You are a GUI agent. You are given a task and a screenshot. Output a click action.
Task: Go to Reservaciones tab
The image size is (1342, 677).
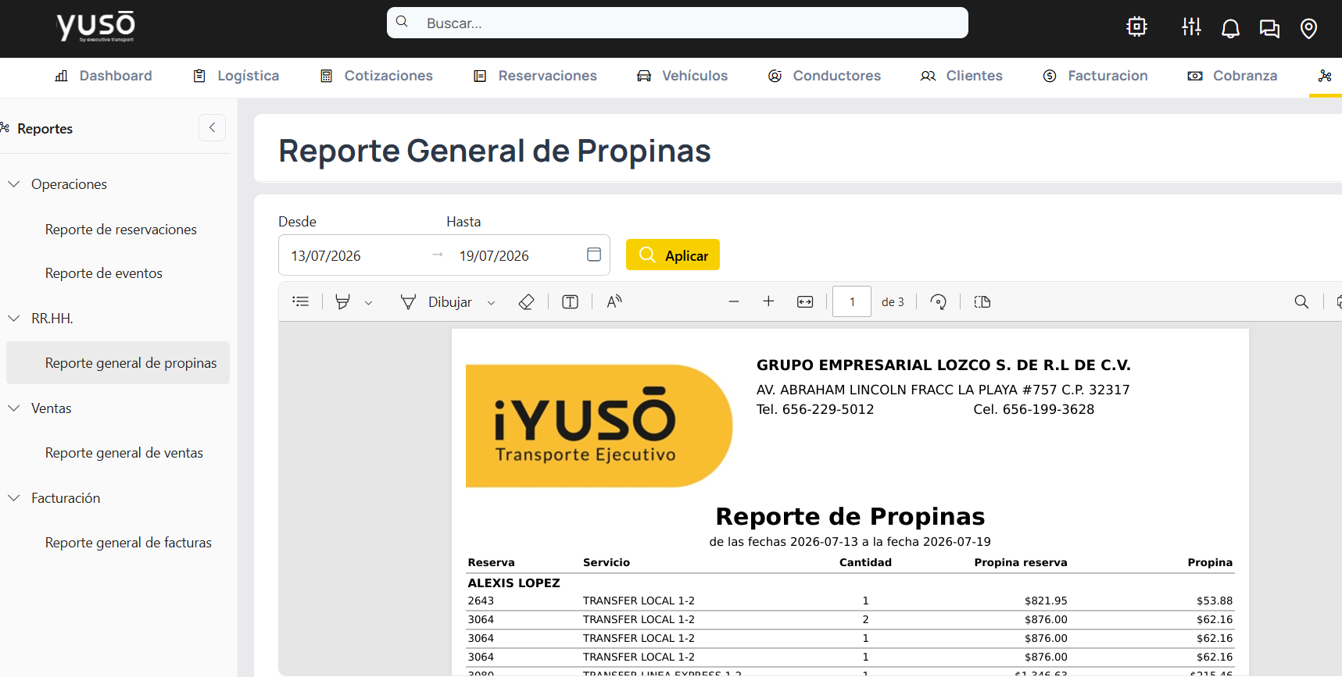click(x=535, y=76)
